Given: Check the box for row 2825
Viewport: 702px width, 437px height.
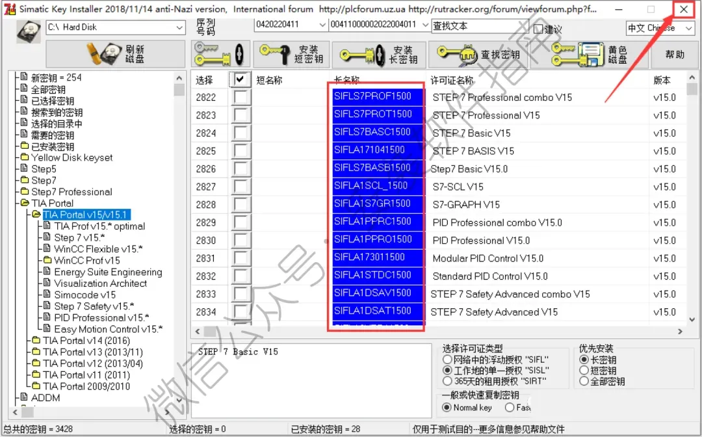Looking at the screenshot, I should tap(240, 151).
